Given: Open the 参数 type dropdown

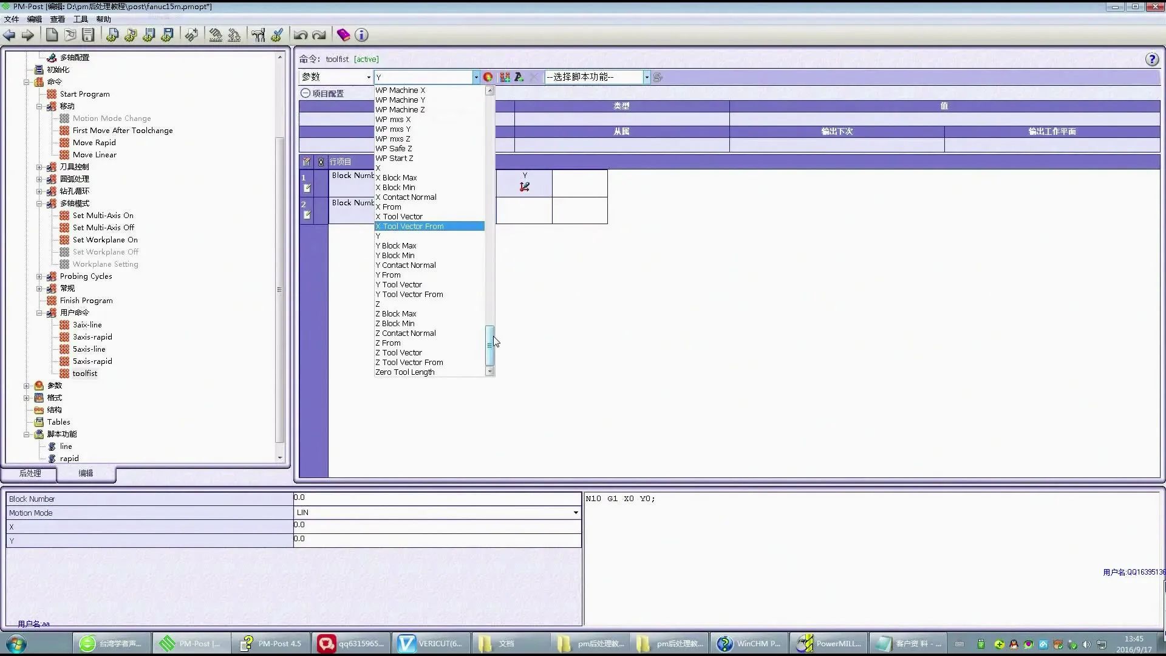Looking at the screenshot, I should click(368, 77).
